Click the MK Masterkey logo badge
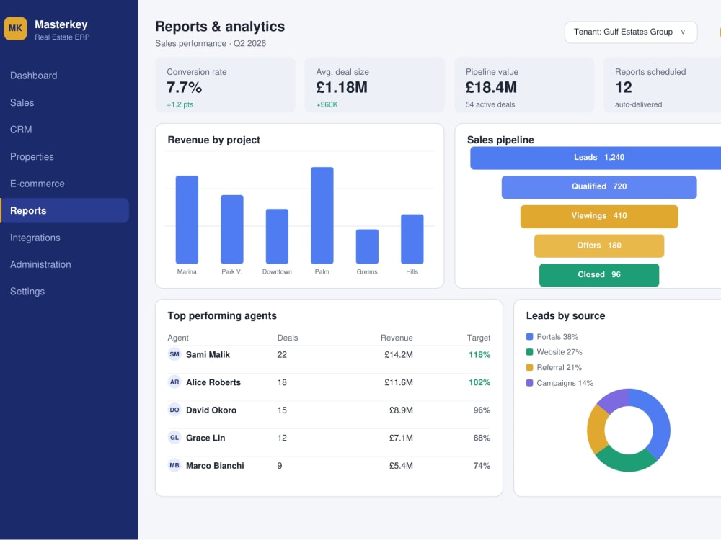721x540 pixels. (x=15, y=28)
